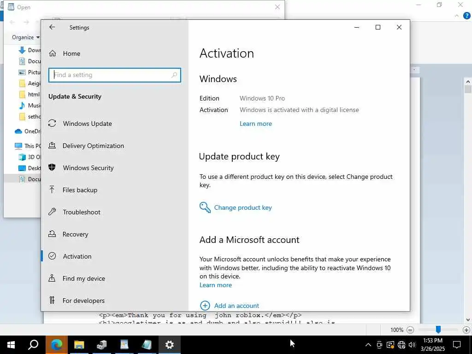The height and width of the screenshot is (354, 472).
Task: Open Windows Update settings
Action: 87,124
